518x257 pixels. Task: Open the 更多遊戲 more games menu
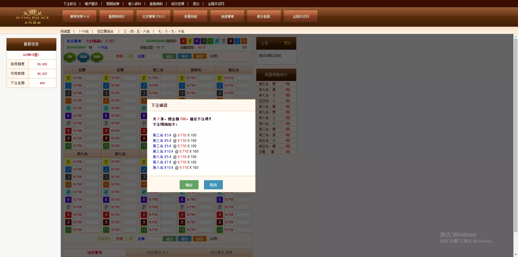(264, 16)
